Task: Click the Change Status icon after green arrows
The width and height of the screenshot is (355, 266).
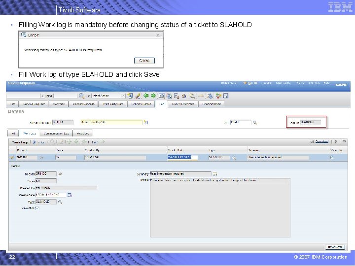Action: [x=162, y=96]
